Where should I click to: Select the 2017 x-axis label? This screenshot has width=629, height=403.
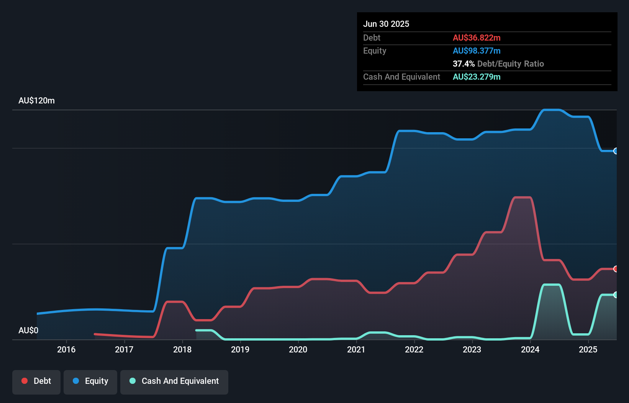click(x=124, y=349)
